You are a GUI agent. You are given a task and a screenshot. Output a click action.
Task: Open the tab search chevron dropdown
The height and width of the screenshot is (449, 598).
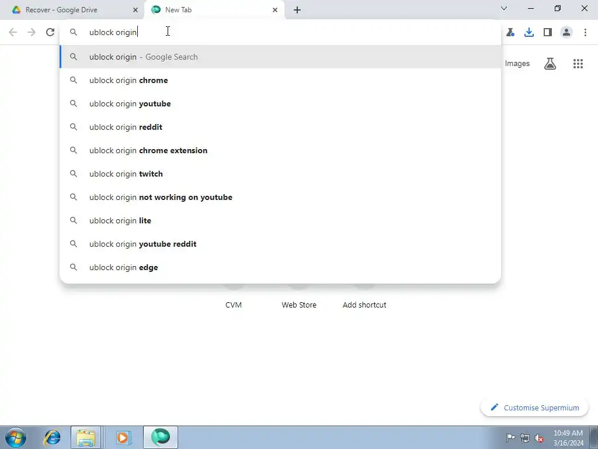click(504, 8)
